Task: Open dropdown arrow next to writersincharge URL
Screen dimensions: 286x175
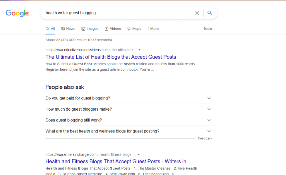Action: point(139,155)
